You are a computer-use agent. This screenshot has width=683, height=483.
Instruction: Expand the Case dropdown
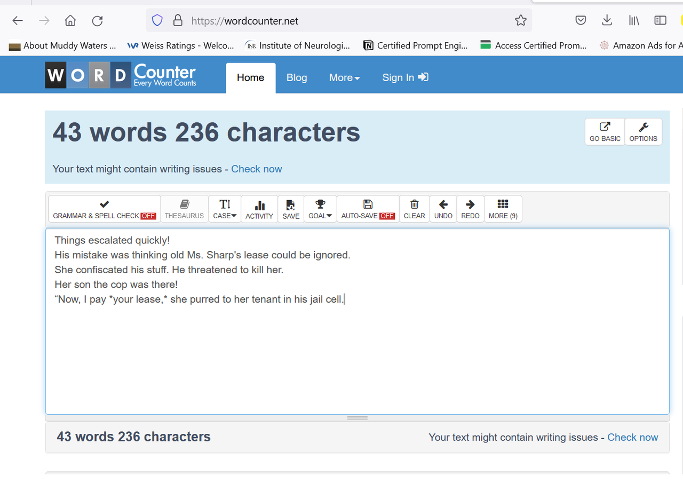[225, 209]
